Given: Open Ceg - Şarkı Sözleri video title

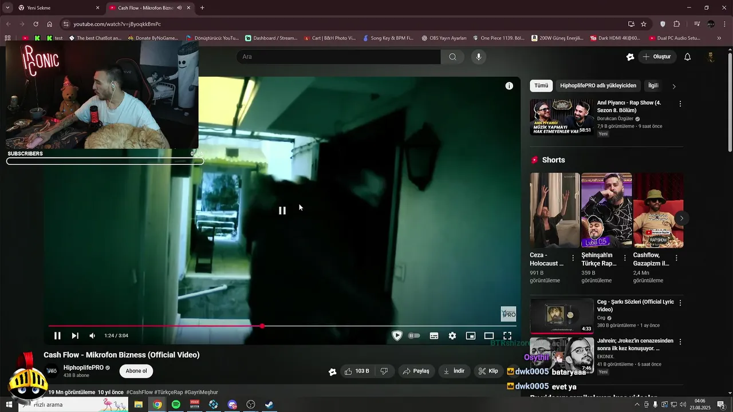Looking at the screenshot, I should point(635,306).
